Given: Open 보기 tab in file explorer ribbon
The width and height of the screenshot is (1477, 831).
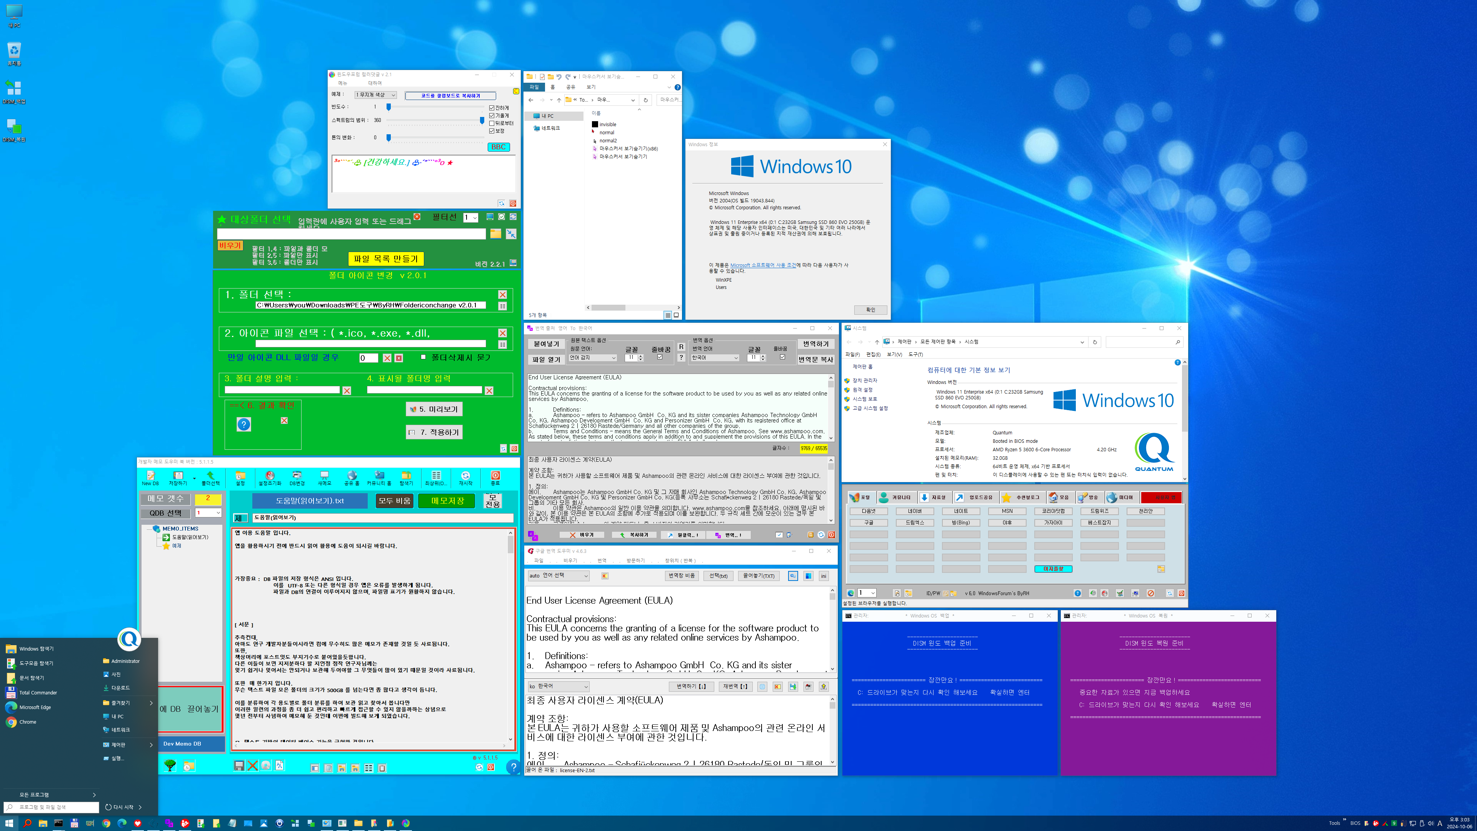Looking at the screenshot, I should coord(590,87).
